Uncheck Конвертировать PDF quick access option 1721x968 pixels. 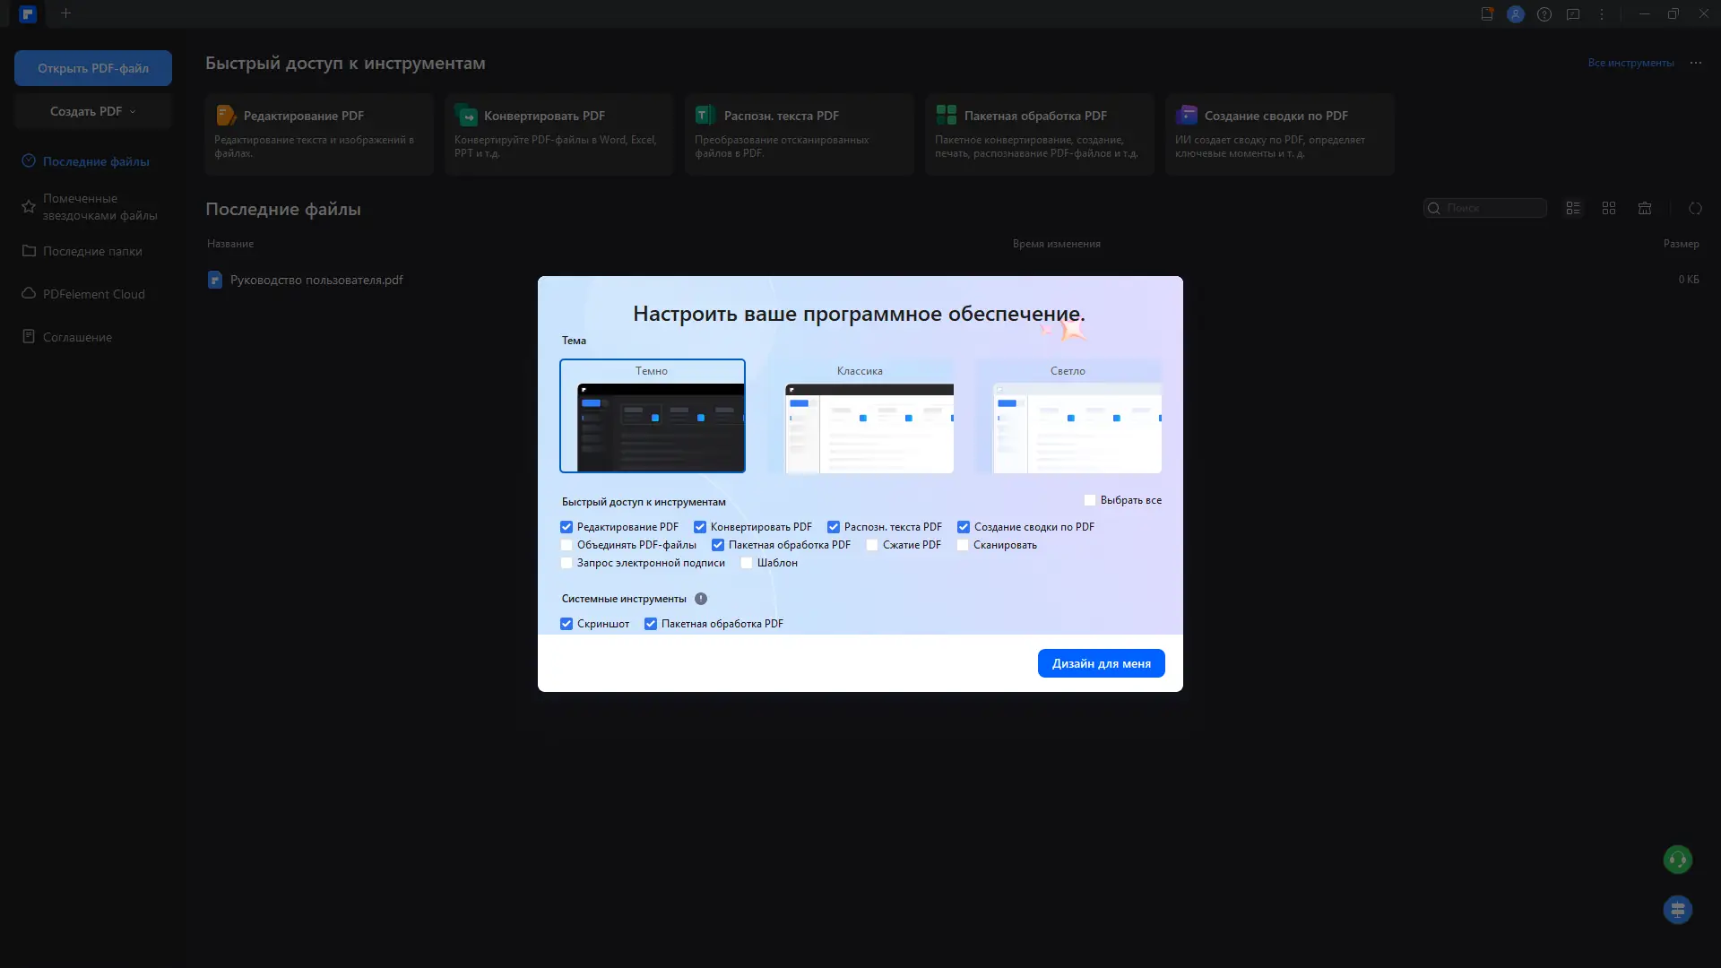[701, 526]
